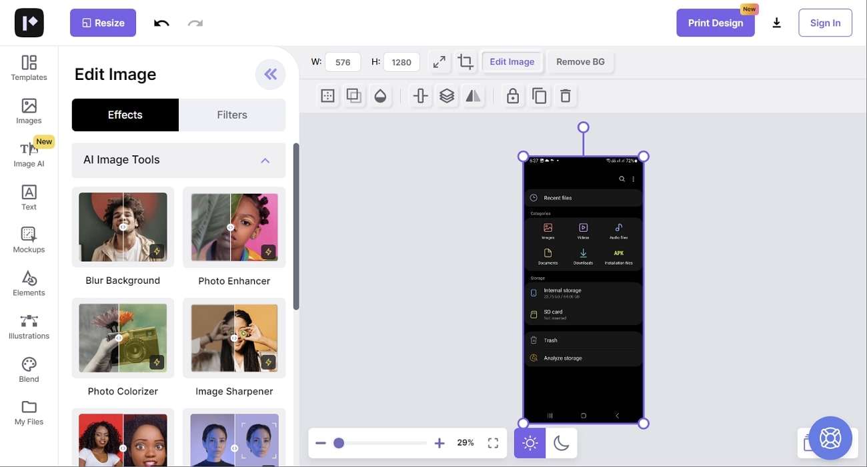Lock the selected image
The image size is (867, 467).
click(513, 95)
